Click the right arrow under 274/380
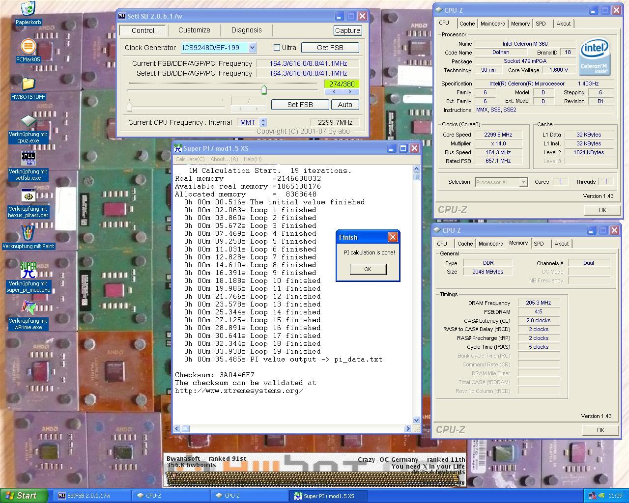This screenshot has width=629, height=503. (x=350, y=92)
